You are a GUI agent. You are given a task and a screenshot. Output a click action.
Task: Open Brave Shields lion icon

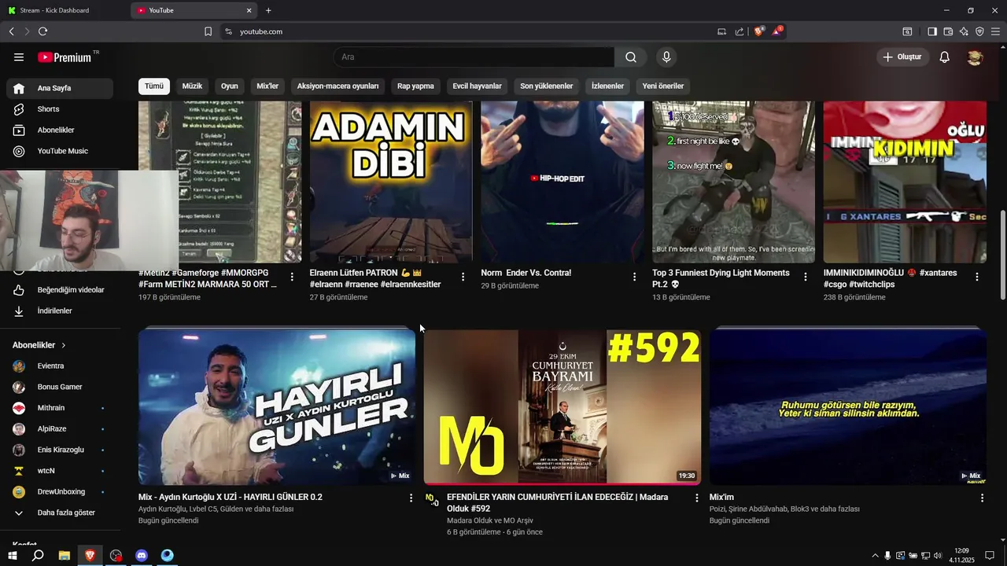click(759, 31)
